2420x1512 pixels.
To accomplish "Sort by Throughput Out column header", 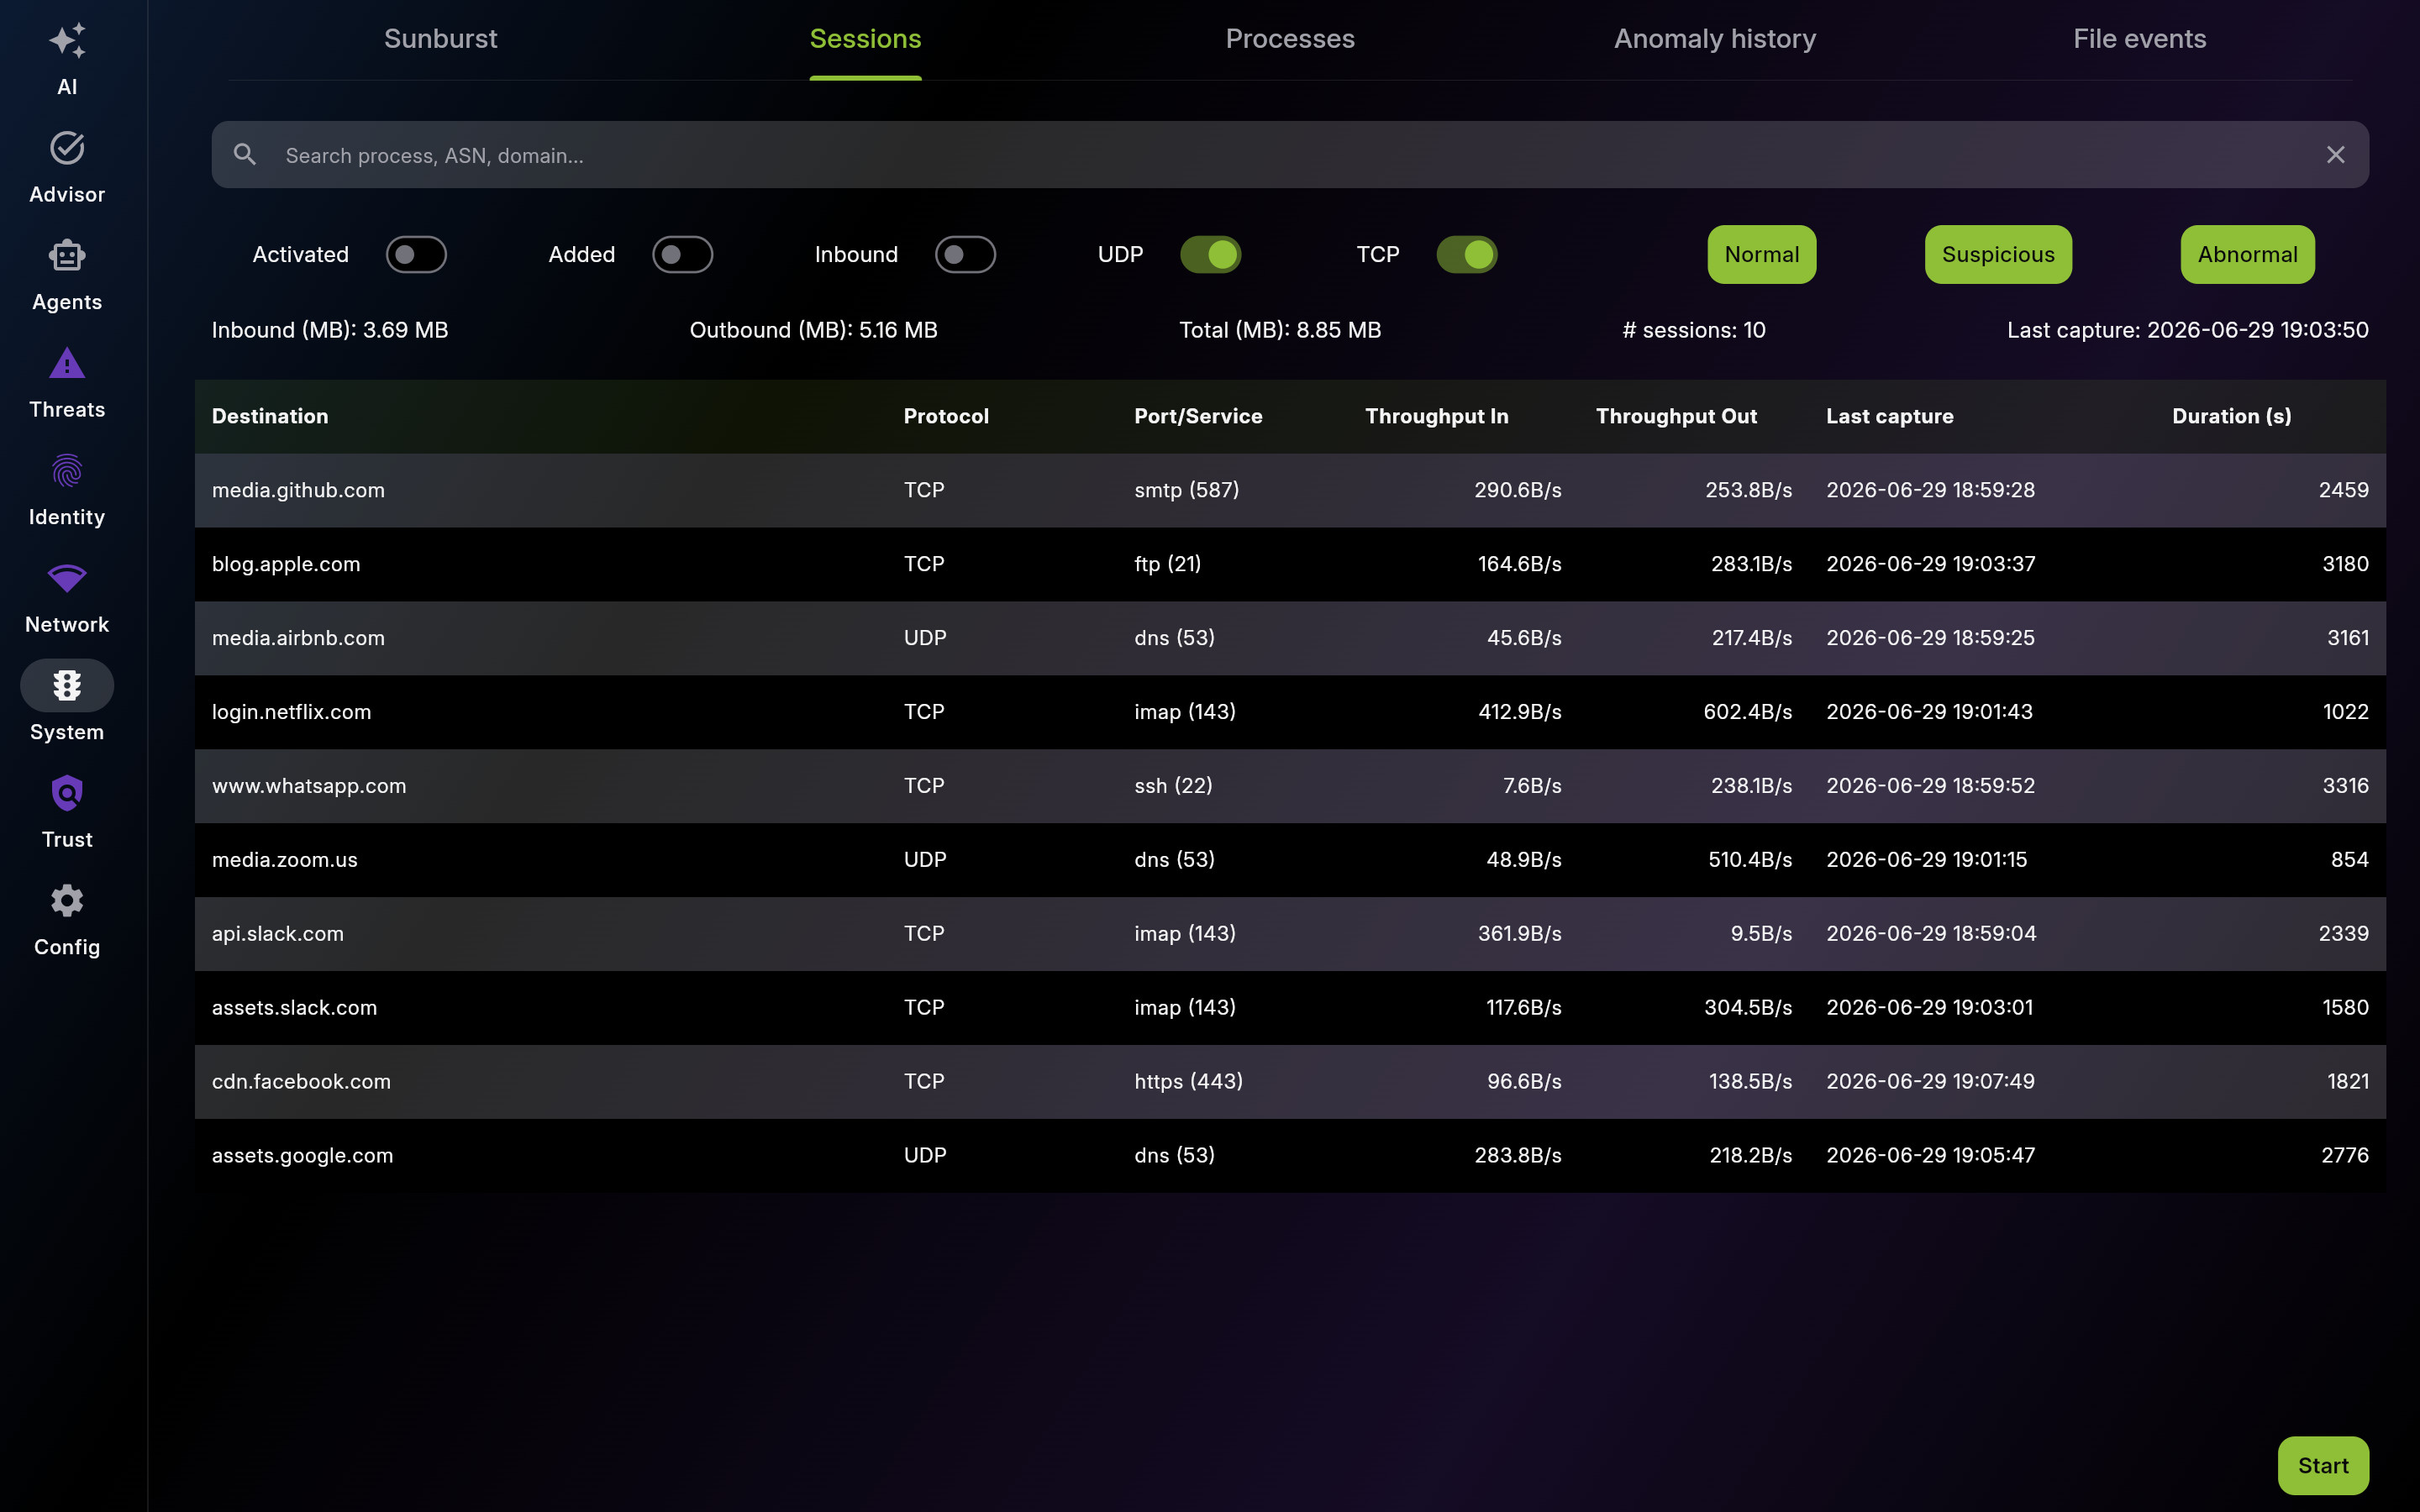I will tap(1676, 416).
